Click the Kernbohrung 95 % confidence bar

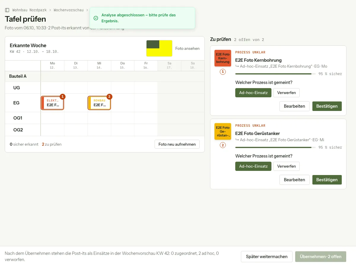tap(275, 74)
